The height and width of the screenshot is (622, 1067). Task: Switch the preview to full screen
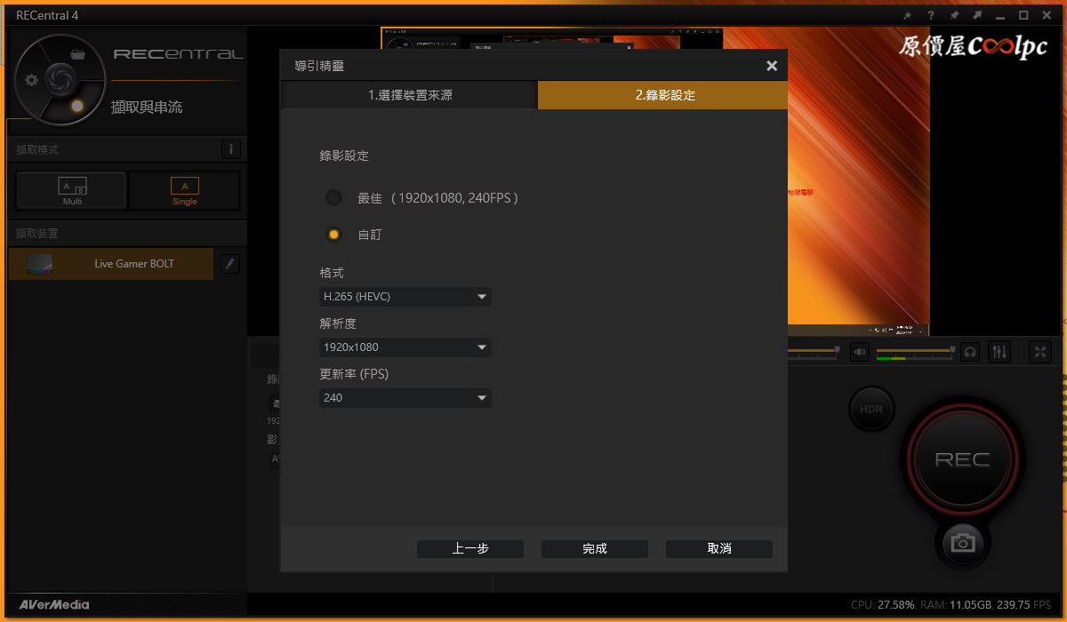pyautogui.click(x=1039, y=352)
